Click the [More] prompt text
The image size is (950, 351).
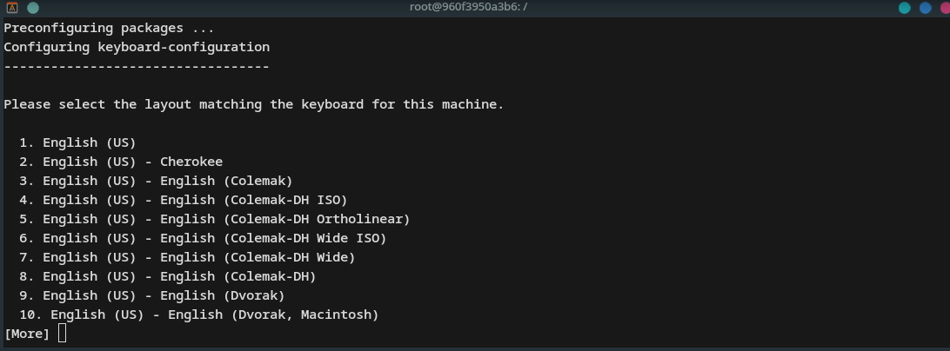coord(27,334)
